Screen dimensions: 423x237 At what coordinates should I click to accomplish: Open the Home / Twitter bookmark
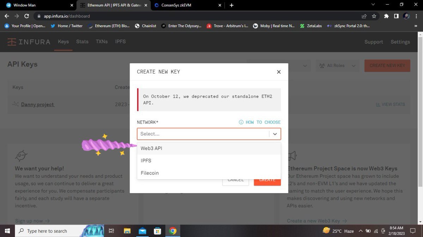[x=66, y=26]
